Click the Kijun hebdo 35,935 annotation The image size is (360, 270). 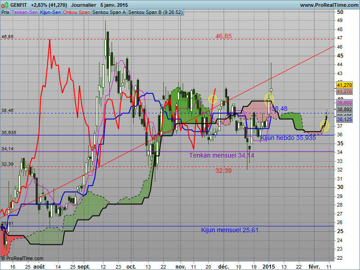[288, 138]
